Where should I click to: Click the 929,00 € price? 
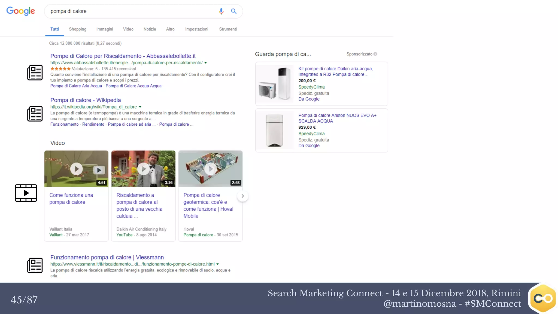(x=307, y=127)
